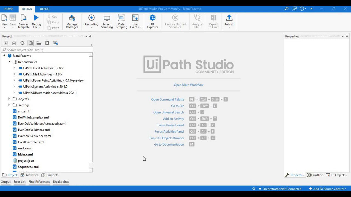Open the UI Objects tab
The height and width of the screenshot is (197, 351).
click(337, 175)
